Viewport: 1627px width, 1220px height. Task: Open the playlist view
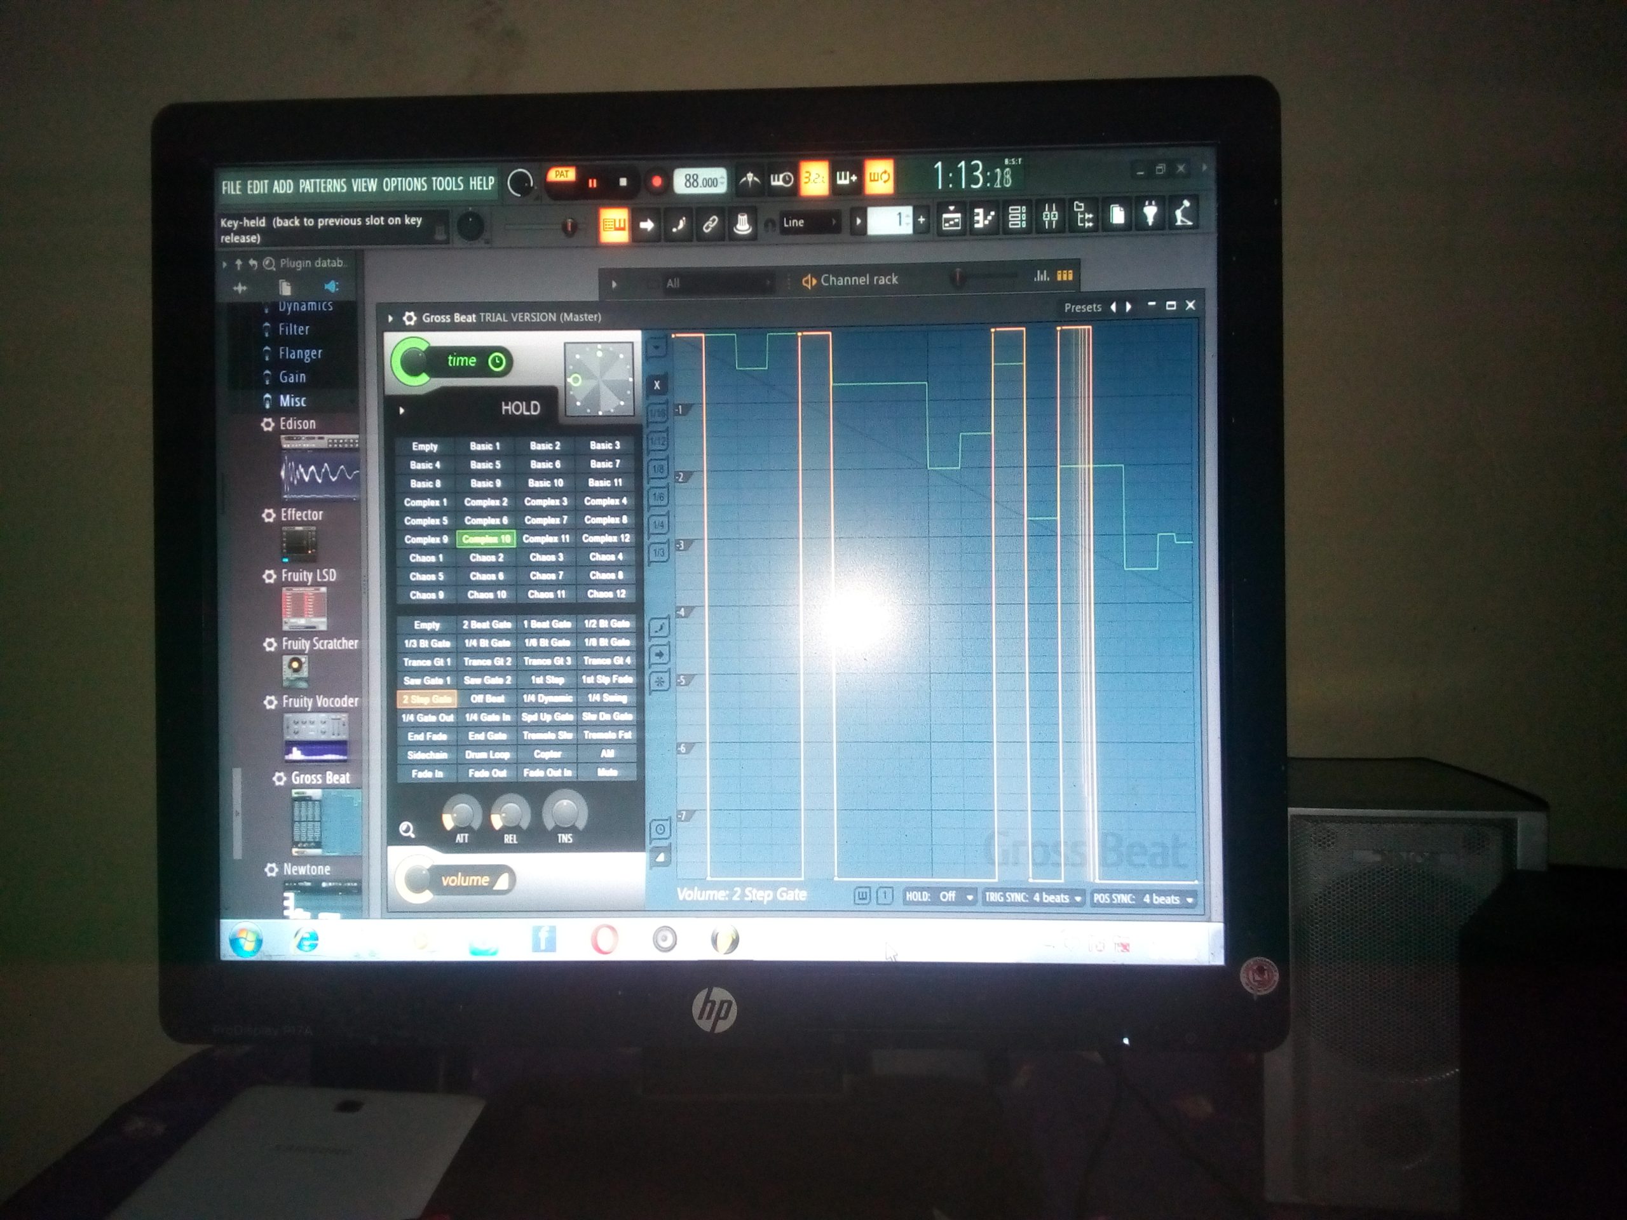(951, 219)
